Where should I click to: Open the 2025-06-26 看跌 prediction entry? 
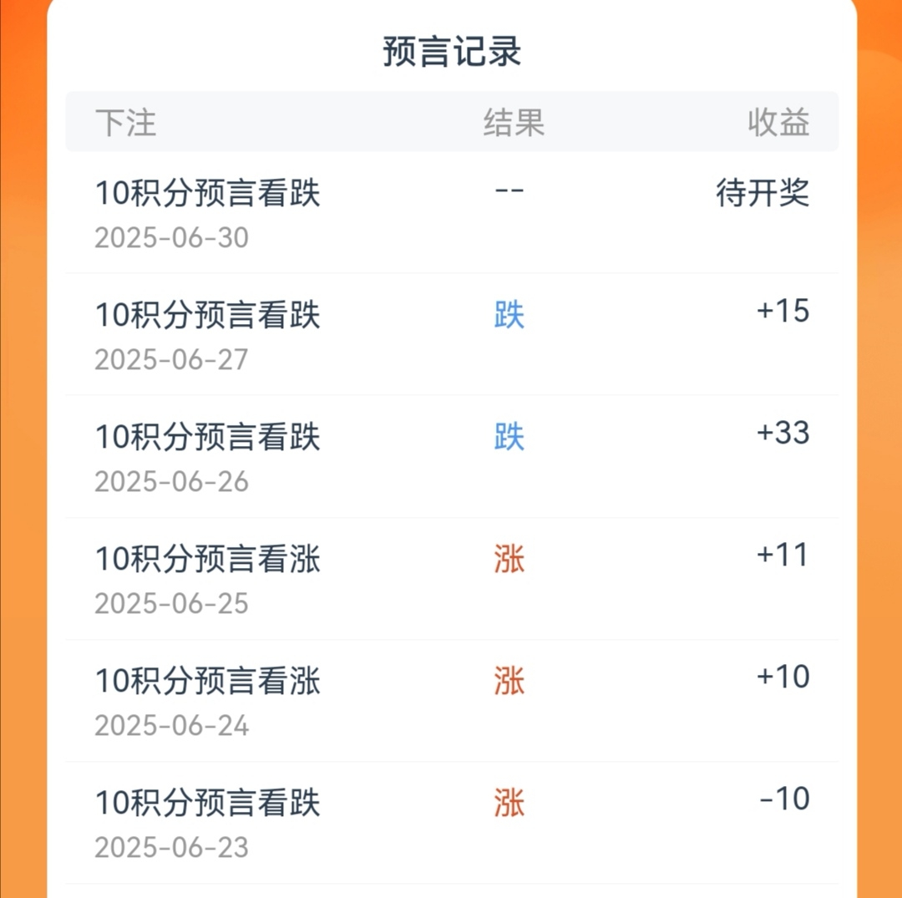point(452,456)
